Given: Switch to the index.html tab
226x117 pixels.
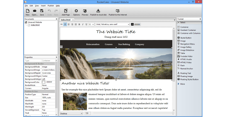Looking at the screenshot, I should click(x=66, y=20).
